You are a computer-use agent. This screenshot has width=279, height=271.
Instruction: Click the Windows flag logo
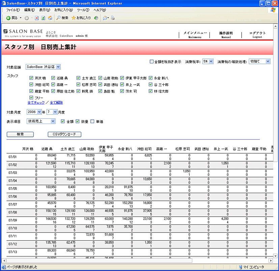[x=273, y=10]
